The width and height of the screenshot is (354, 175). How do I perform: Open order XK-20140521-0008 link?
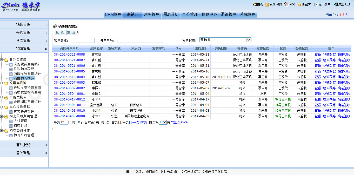pyautogui.click(x=69, y=55)
